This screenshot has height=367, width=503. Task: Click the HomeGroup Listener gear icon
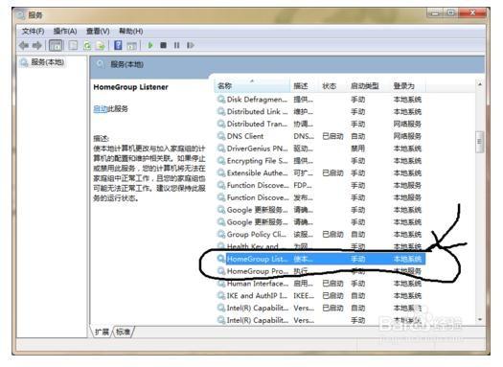click(x=221, y=259)
